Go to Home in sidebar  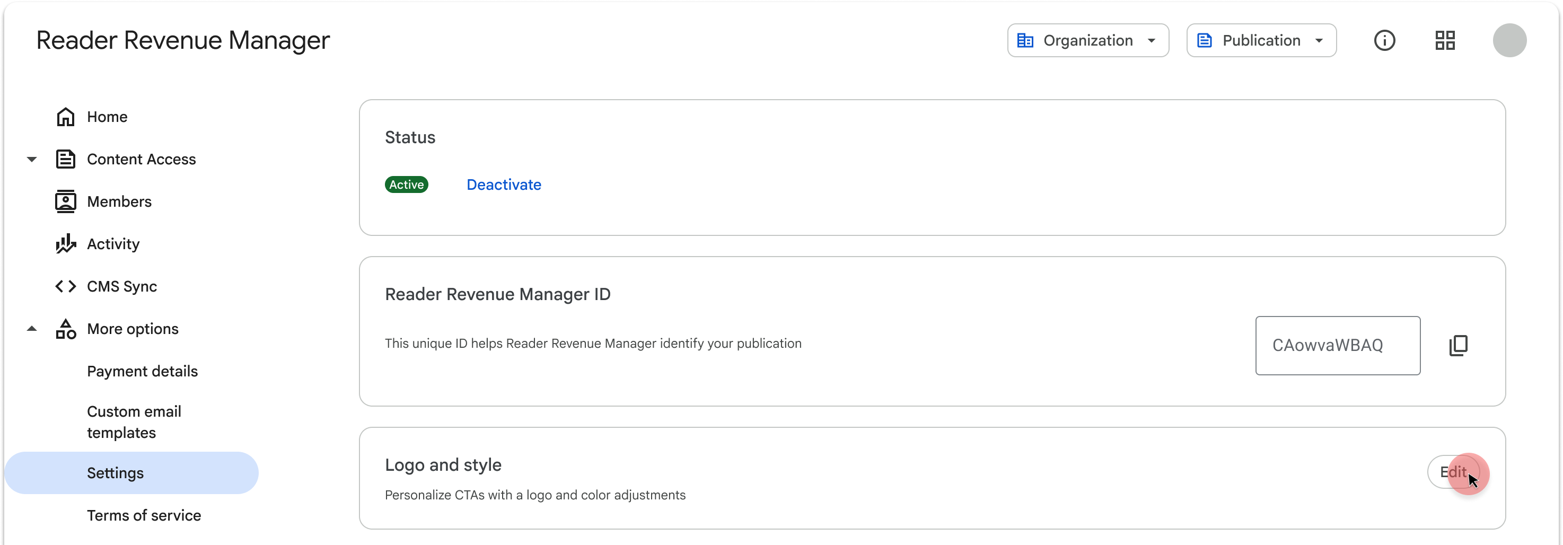107,117
